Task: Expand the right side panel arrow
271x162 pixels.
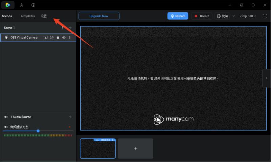Action: tap(266, 78)
